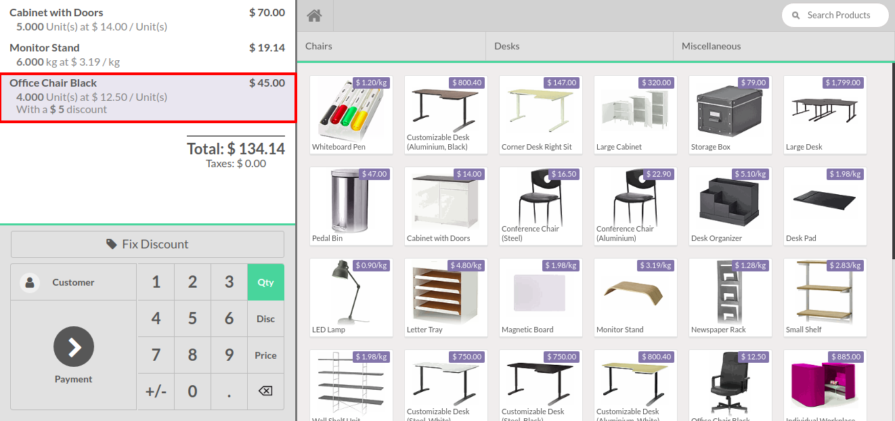Switch the numpad to Price mode
Image resolution: width=895 pixels, height=421 pixels.
click(x=265, y=355)
